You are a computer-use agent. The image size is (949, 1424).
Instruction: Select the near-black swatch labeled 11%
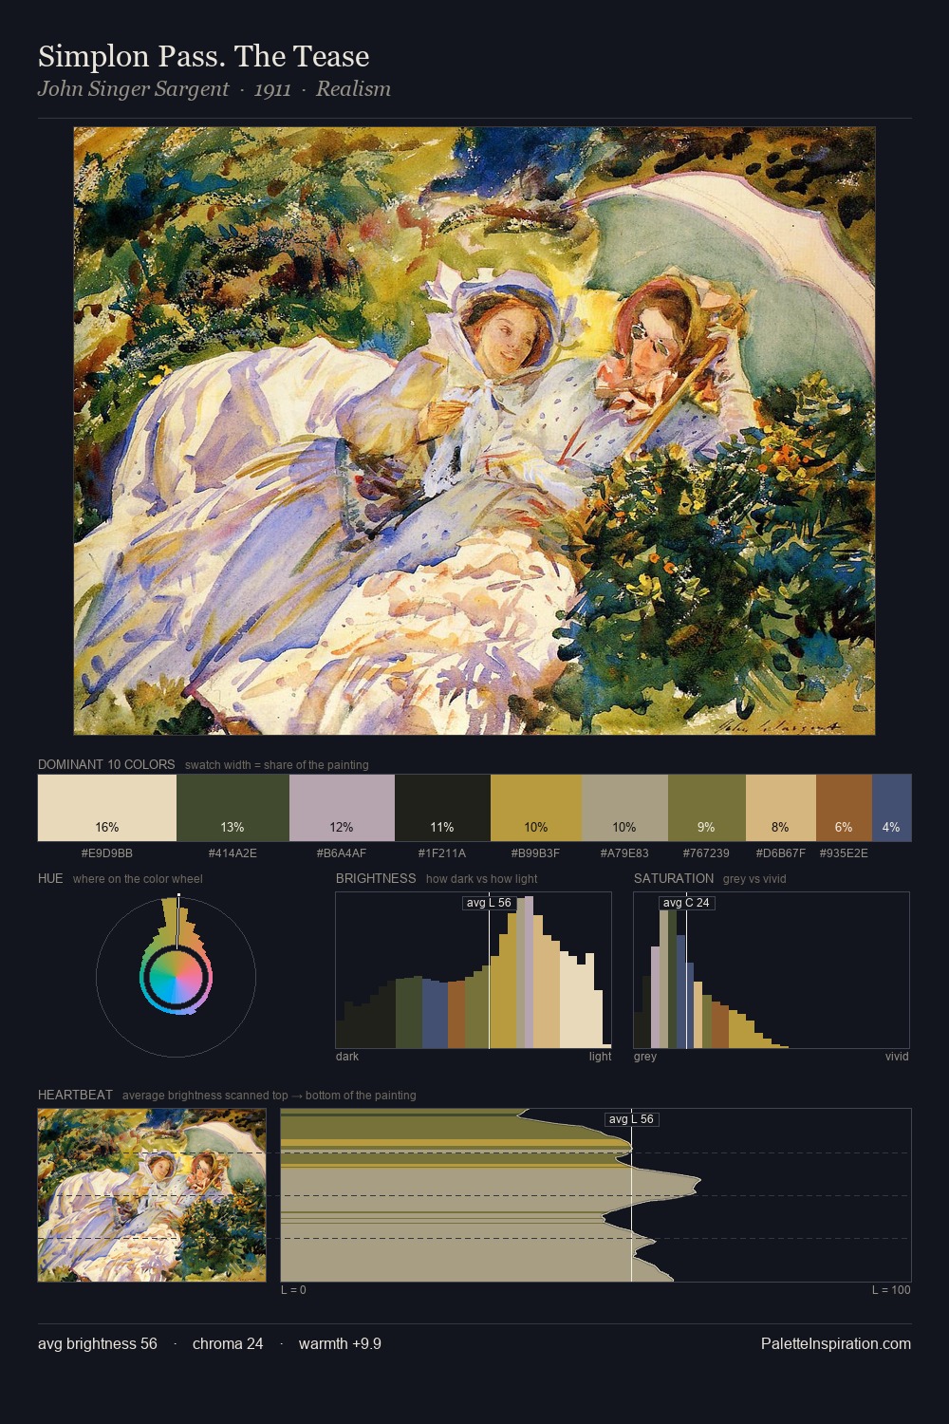pos(442,808)
